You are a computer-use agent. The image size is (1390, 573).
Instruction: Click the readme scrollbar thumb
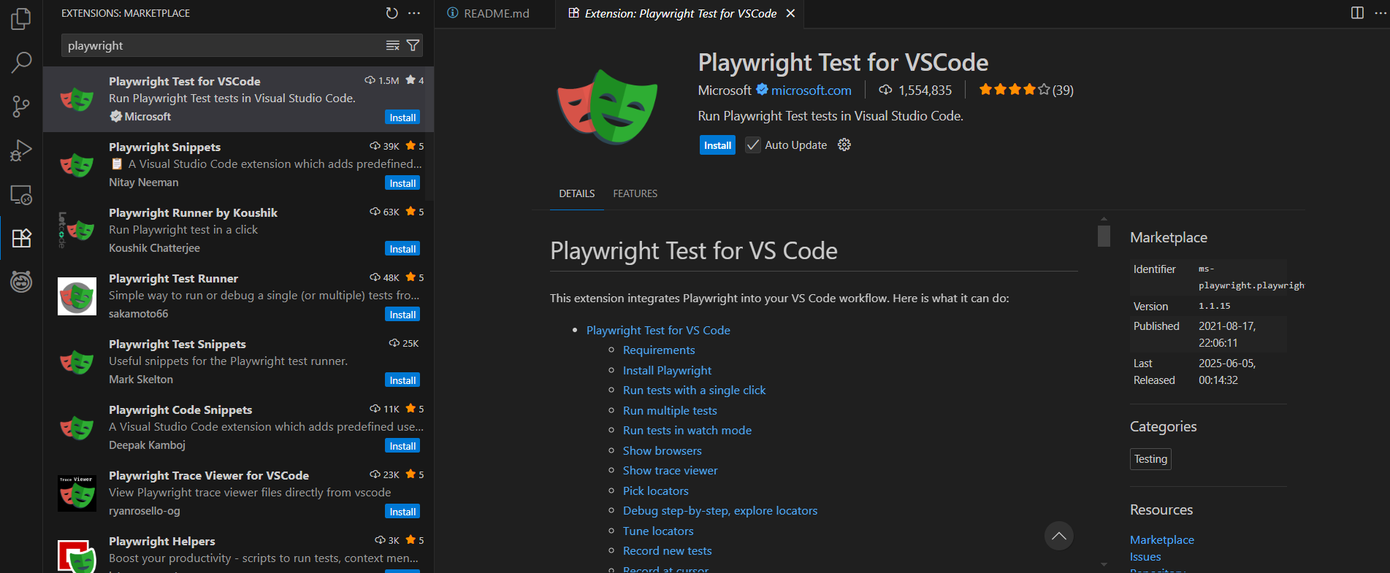1104,236
